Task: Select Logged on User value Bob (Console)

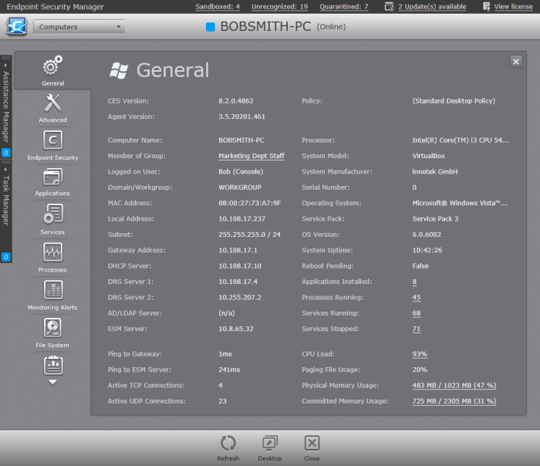Action: click(241, 172)
